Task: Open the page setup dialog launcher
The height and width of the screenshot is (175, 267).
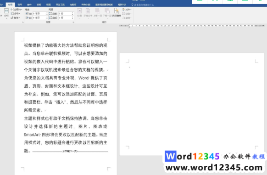Action: point(22,22)
